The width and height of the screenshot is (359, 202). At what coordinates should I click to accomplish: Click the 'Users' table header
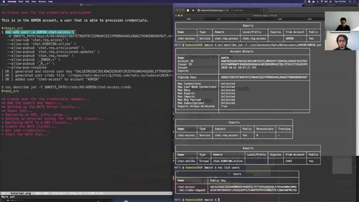coord(237,174)
